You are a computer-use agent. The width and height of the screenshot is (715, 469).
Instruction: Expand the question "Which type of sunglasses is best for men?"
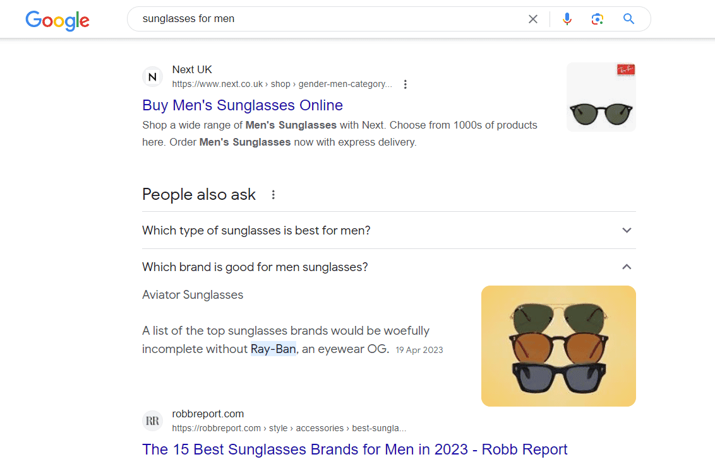pos(256,230)
